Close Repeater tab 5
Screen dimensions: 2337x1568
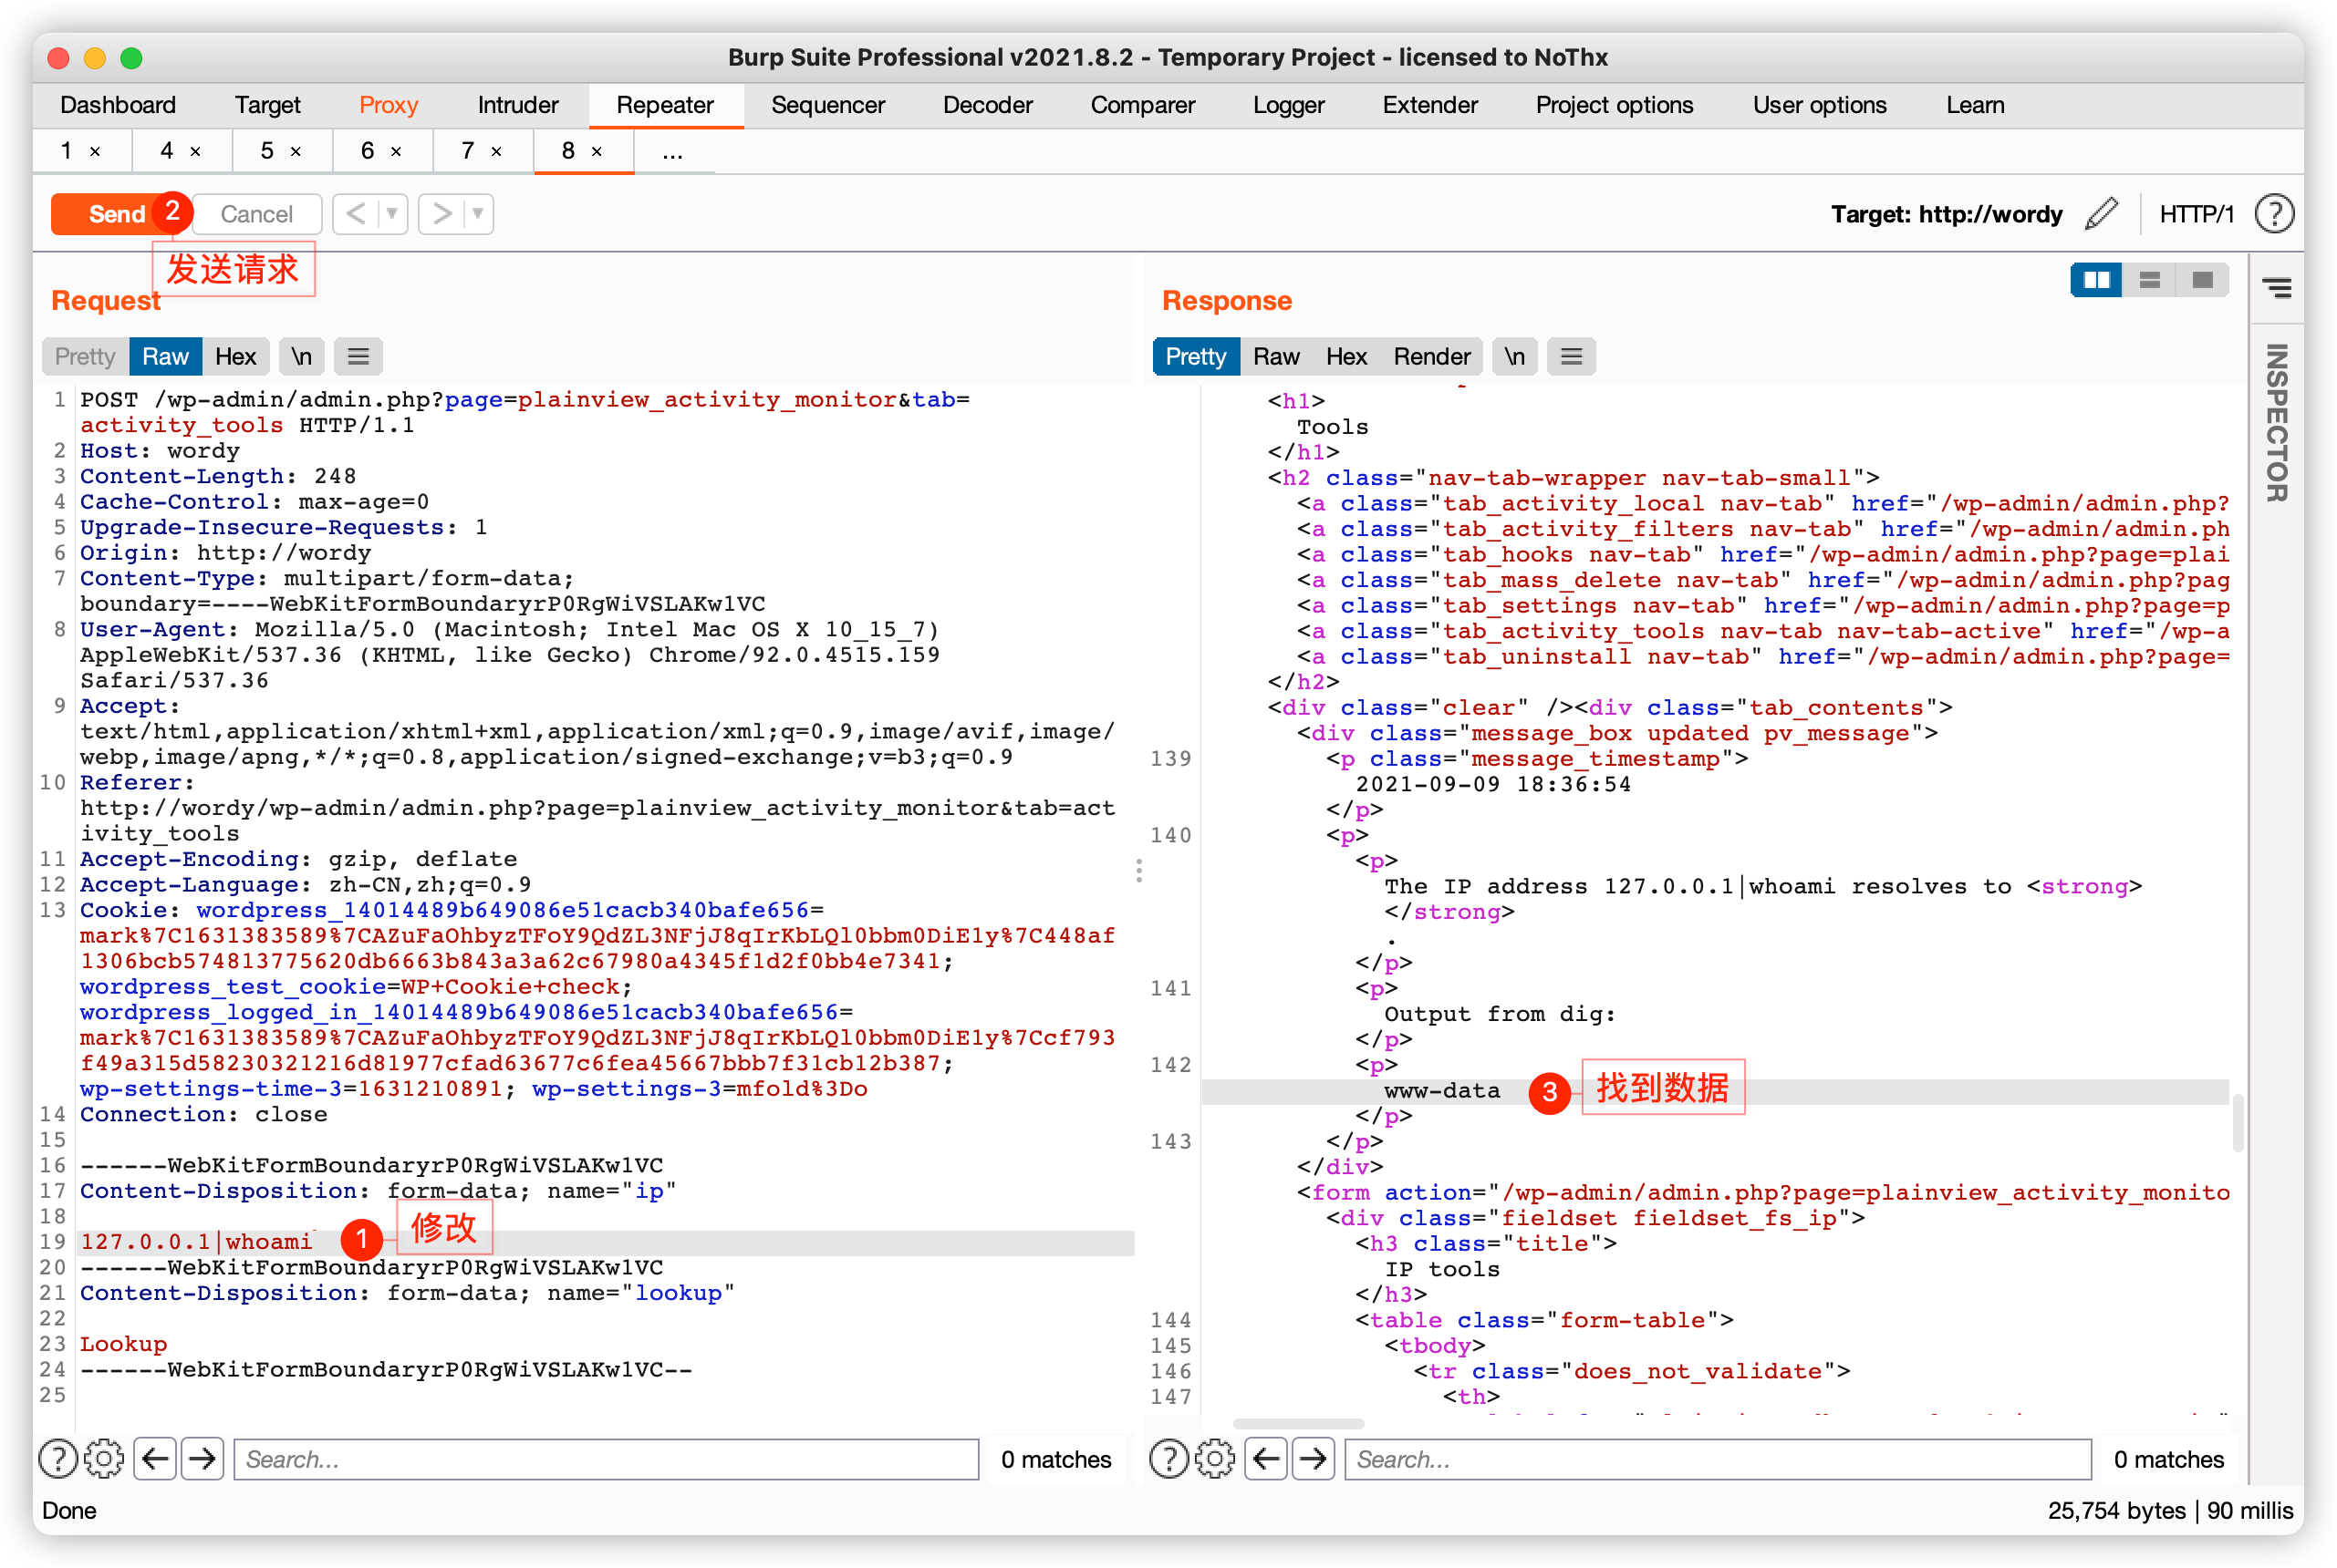click(296, 151)
